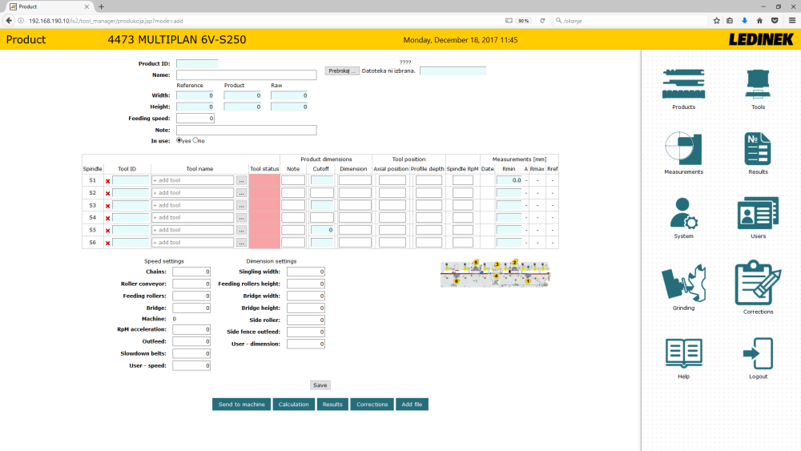Open tool picker '...' for spindle S2
801x451 pixels.
(242, 192)
